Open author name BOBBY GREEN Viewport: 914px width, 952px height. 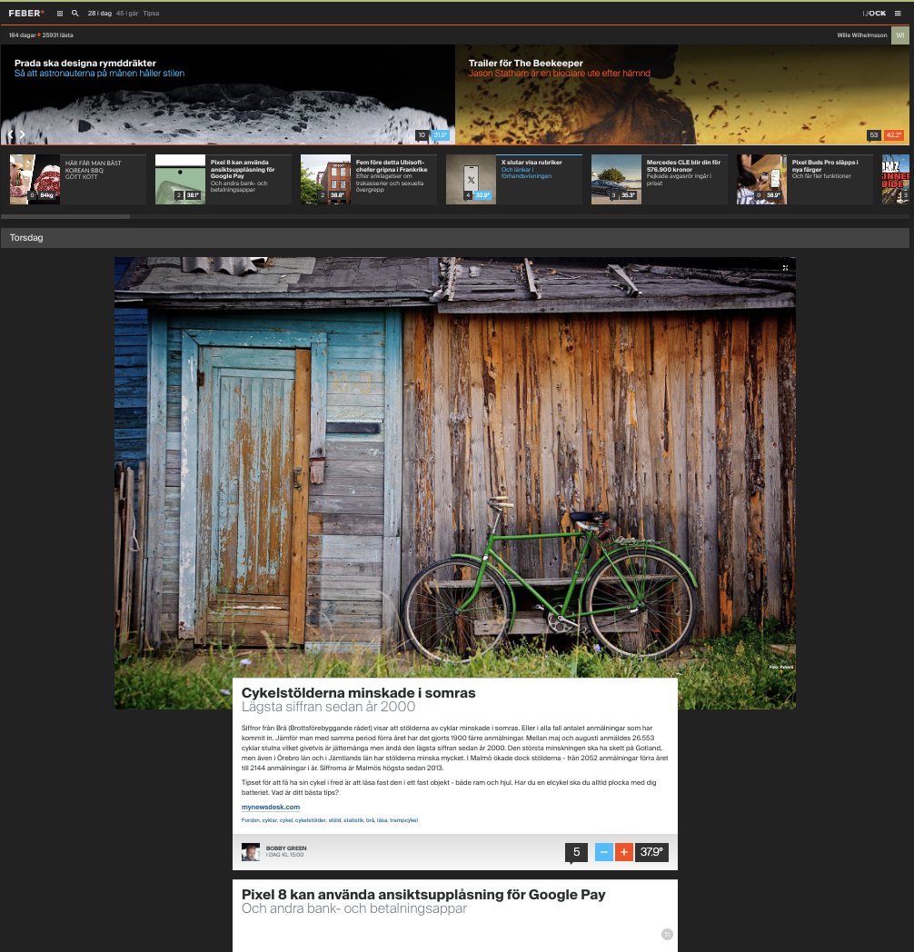coord(286,848)
